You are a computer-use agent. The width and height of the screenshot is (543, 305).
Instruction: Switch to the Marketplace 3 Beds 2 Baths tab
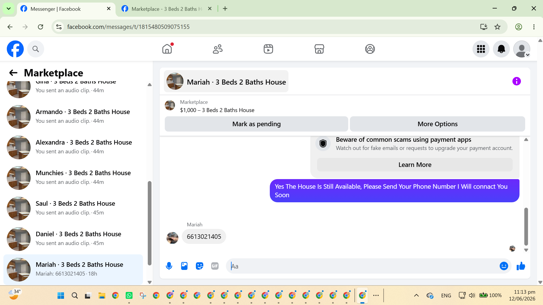point(167,9)
